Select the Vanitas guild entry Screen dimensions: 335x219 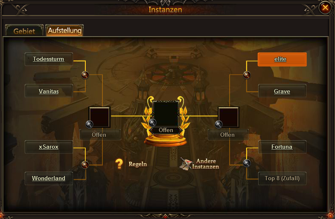49,91
